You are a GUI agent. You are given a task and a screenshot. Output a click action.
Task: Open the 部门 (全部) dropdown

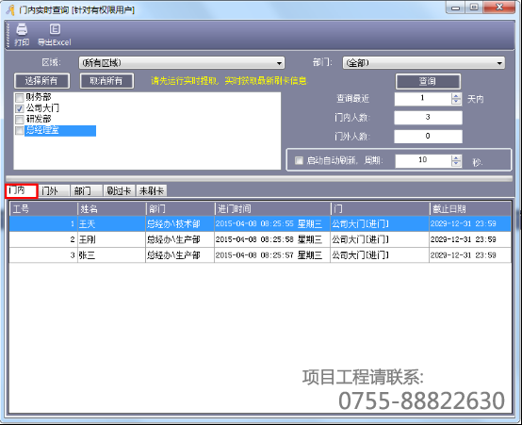[424, 62]
